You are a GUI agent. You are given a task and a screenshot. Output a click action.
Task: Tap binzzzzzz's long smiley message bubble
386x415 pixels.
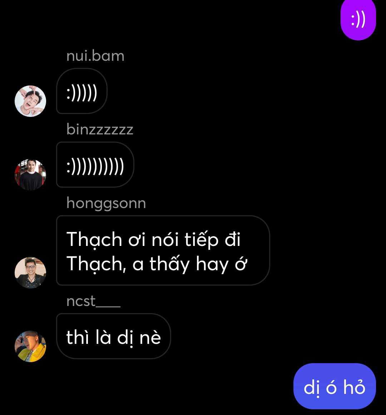95,165
